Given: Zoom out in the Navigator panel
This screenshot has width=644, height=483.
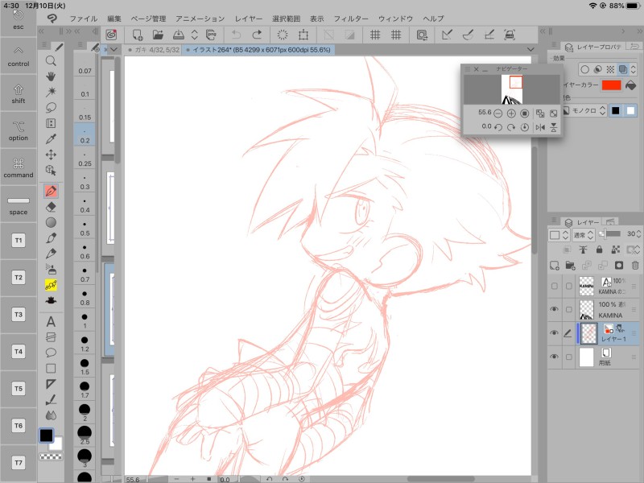Looking at the screenshot, I should tap(497, 114).
